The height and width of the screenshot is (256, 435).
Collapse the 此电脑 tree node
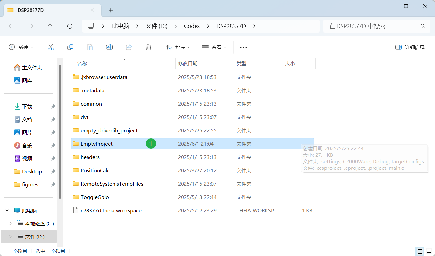tap(7, 210)
